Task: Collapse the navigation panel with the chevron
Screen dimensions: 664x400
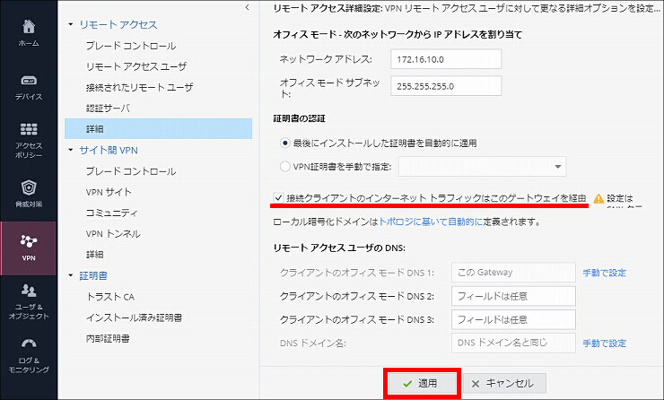Action: pyautogui.click(x=248, y=7)
